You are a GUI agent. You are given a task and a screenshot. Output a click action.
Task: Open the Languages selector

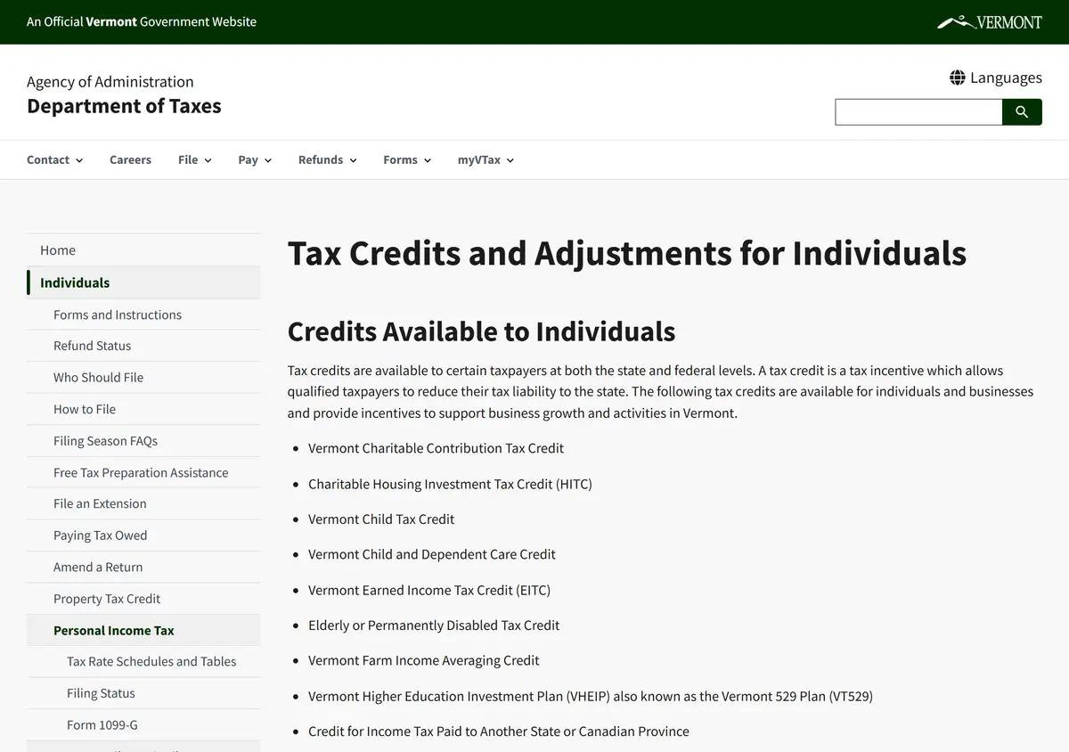click(x=996, y=78)
